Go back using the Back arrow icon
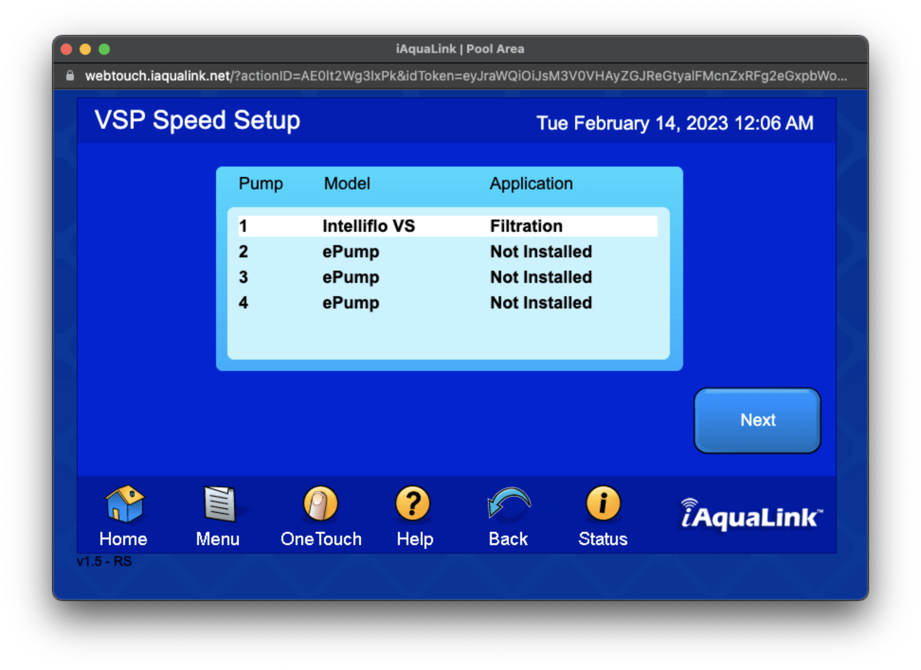The image size is (921, 670). [509, 504]
